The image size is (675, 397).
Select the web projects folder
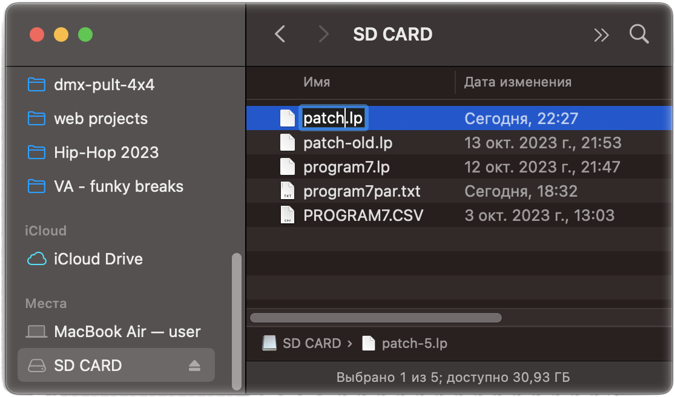pos(100,119)
